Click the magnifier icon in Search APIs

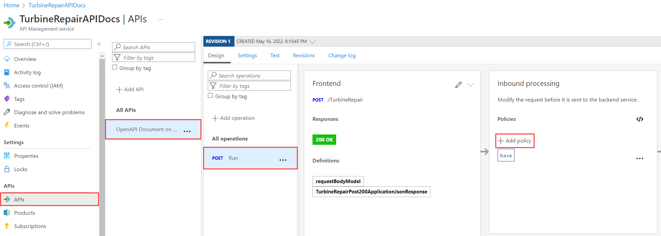coord(117,47)
